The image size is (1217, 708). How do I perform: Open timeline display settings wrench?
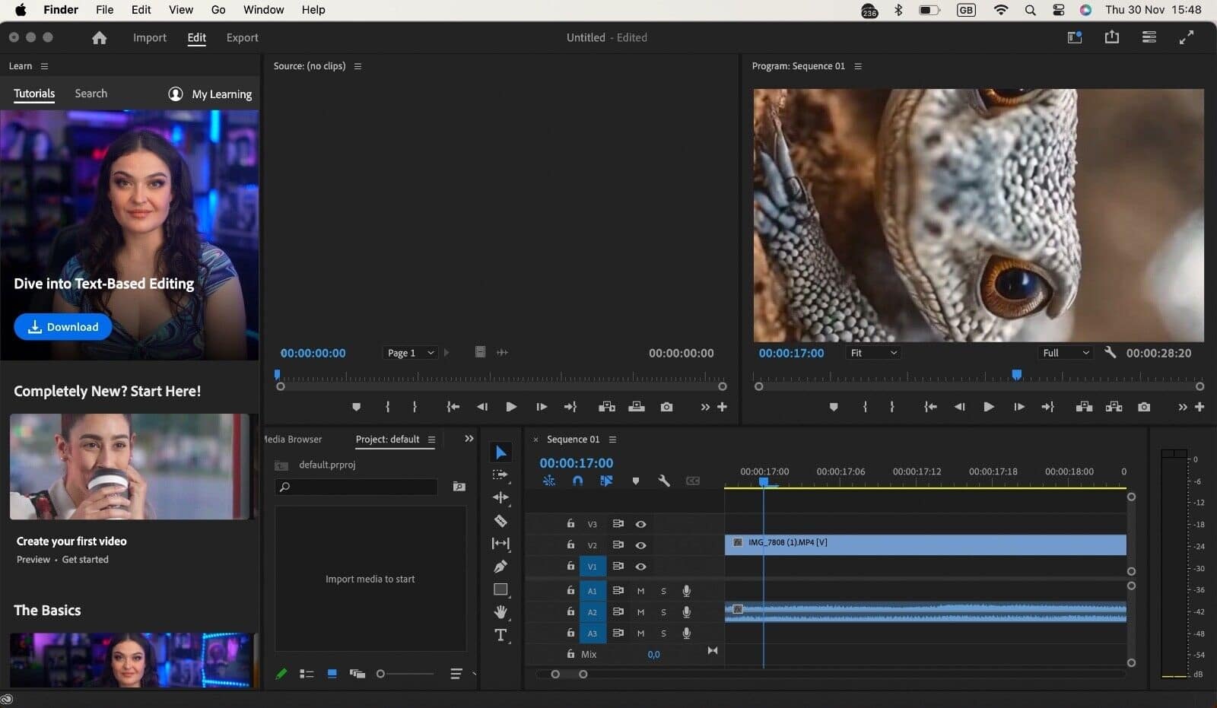[664, 481]
